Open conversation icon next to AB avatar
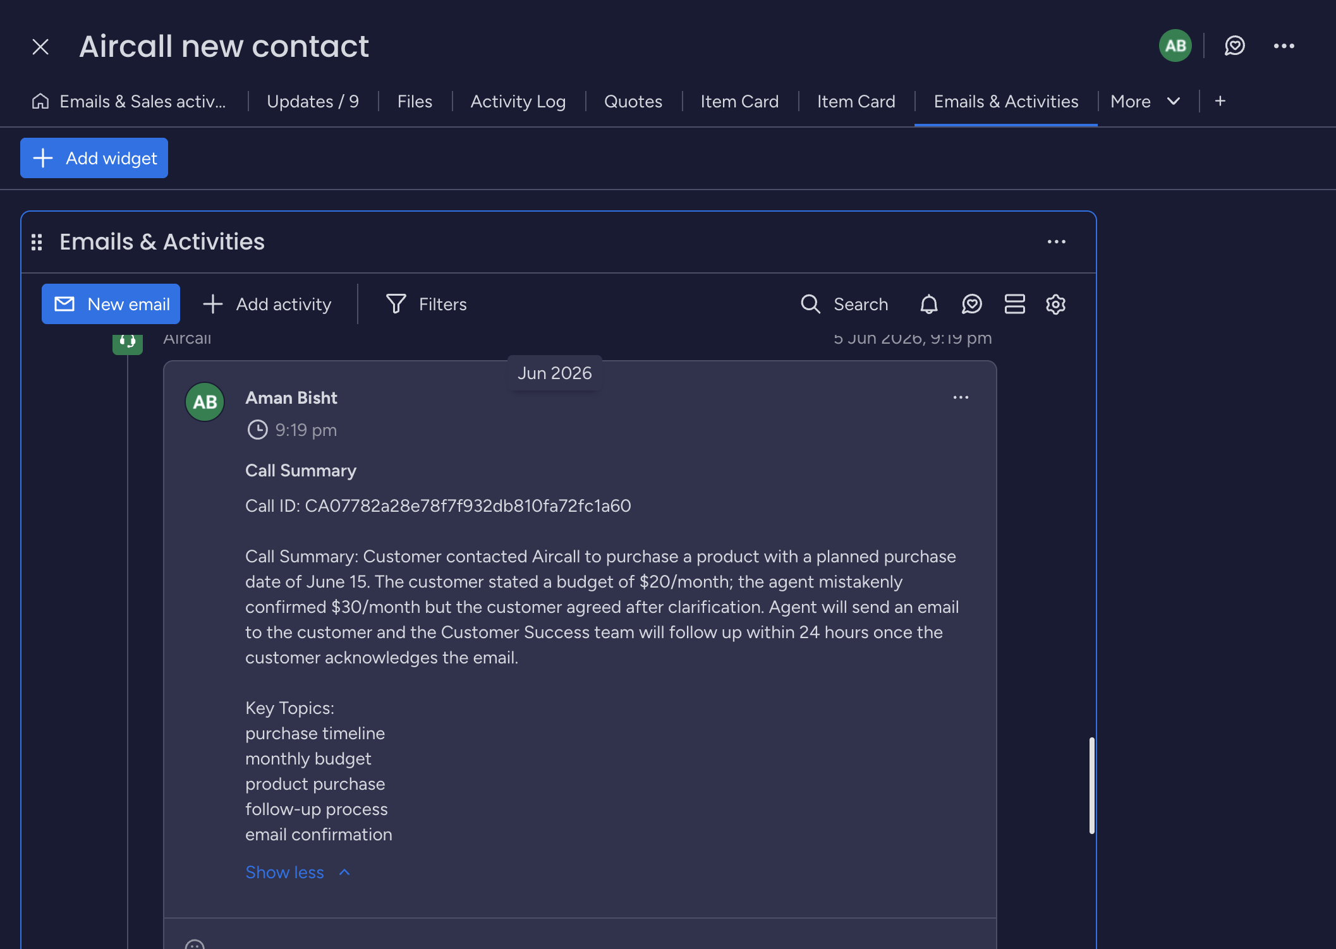Image resolution: width=1336 pixels, height=949 pixels. [x=1234, y=45]
